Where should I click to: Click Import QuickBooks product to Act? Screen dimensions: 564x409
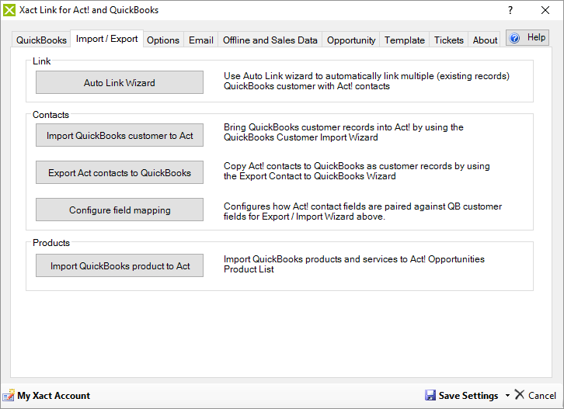pyautogui.click(x=120, y=265)
